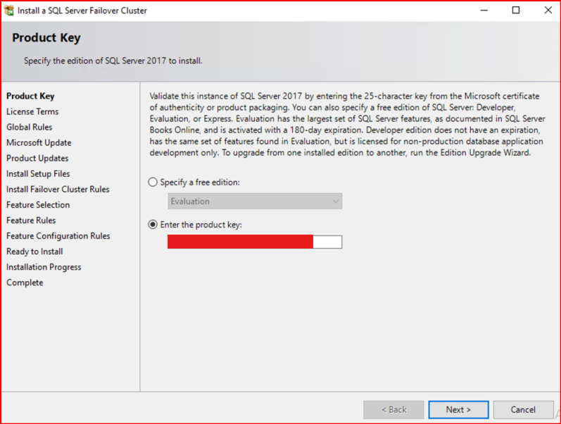Select the Feature Selection step

38,205
